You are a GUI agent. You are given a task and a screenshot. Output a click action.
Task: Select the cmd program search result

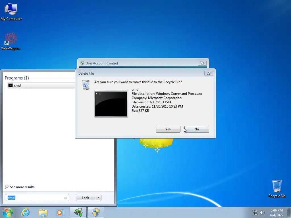tap(41, 85)
